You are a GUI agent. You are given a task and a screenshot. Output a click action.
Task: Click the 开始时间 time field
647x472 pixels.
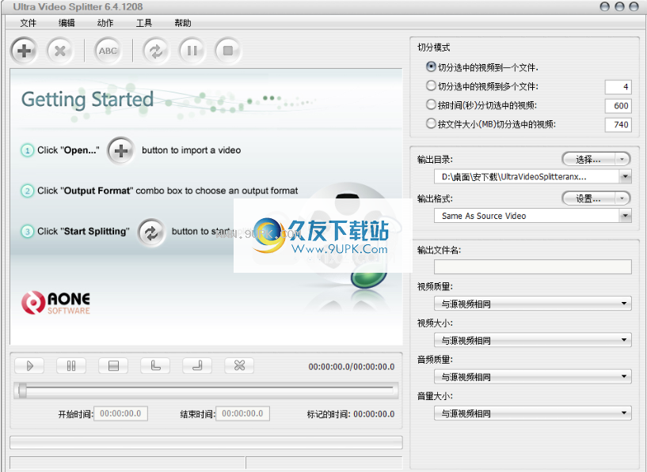tap(121, 413)
